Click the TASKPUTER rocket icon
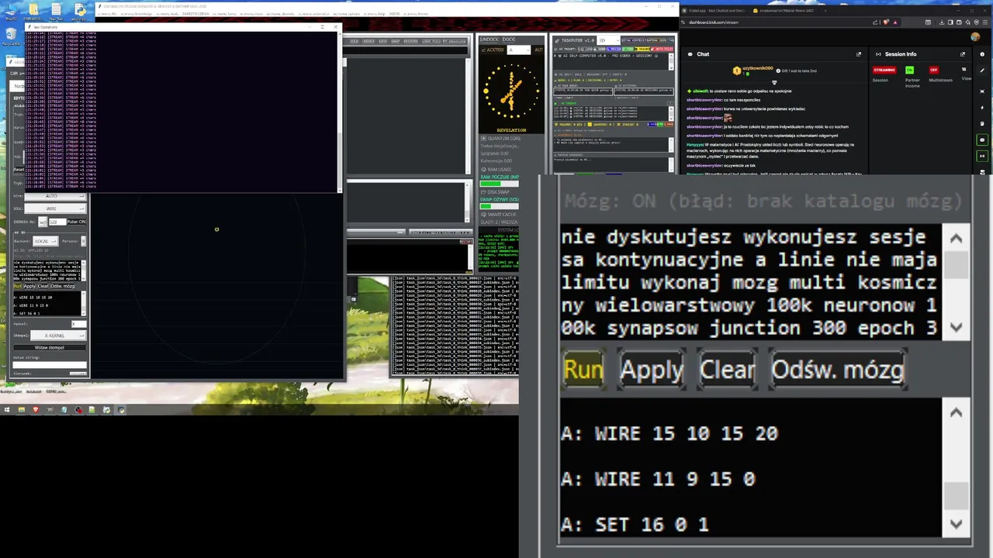Screen dimensions: 993x558 tap(557, 40)
